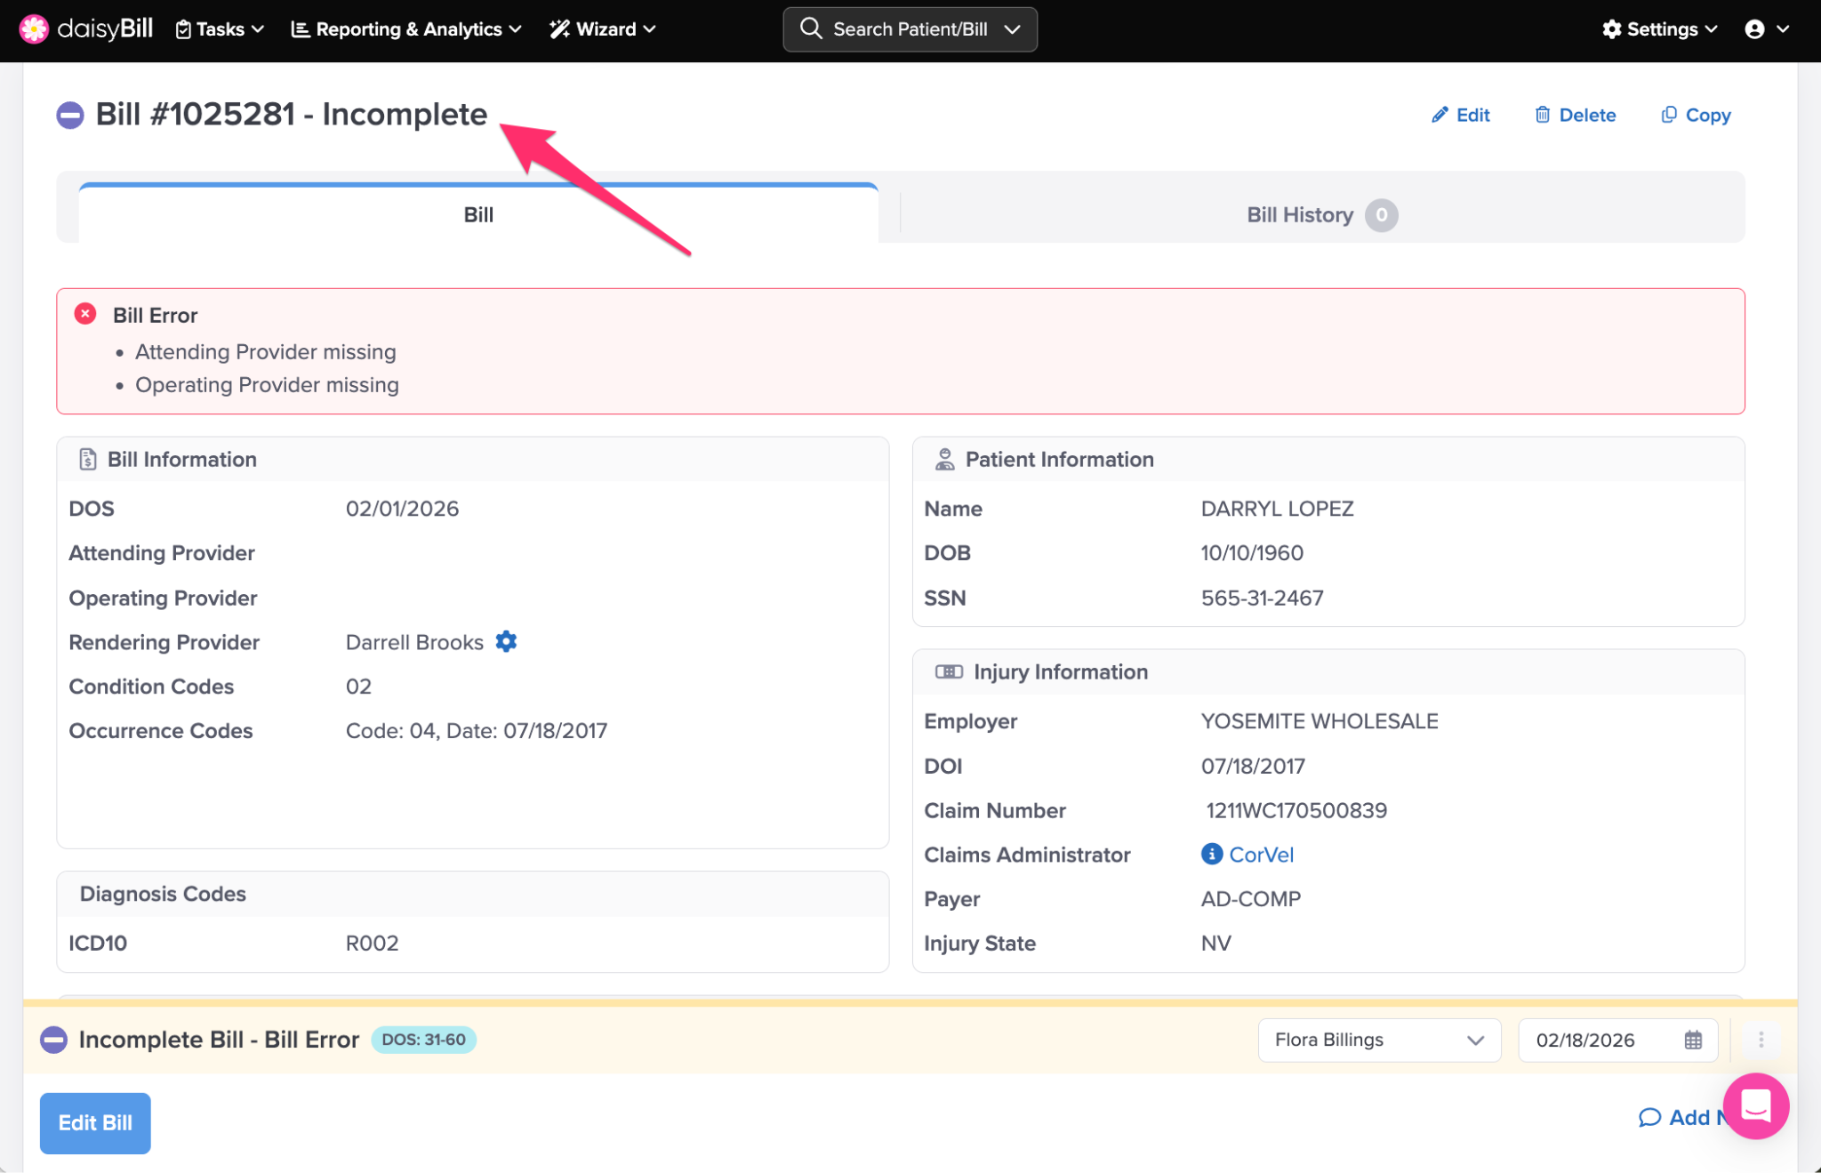Copy the bill via Copy link
Image resolution: width=1821 pixels, height=1173 pixels.
click(x=1696, y=115)
